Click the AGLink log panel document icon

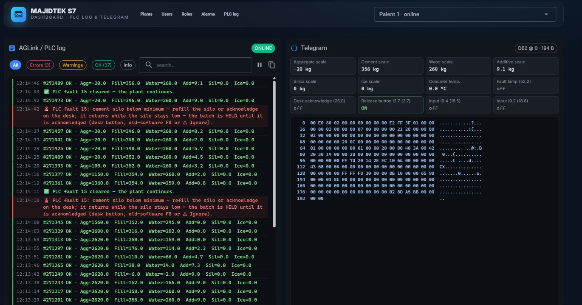tap(12, 48)
